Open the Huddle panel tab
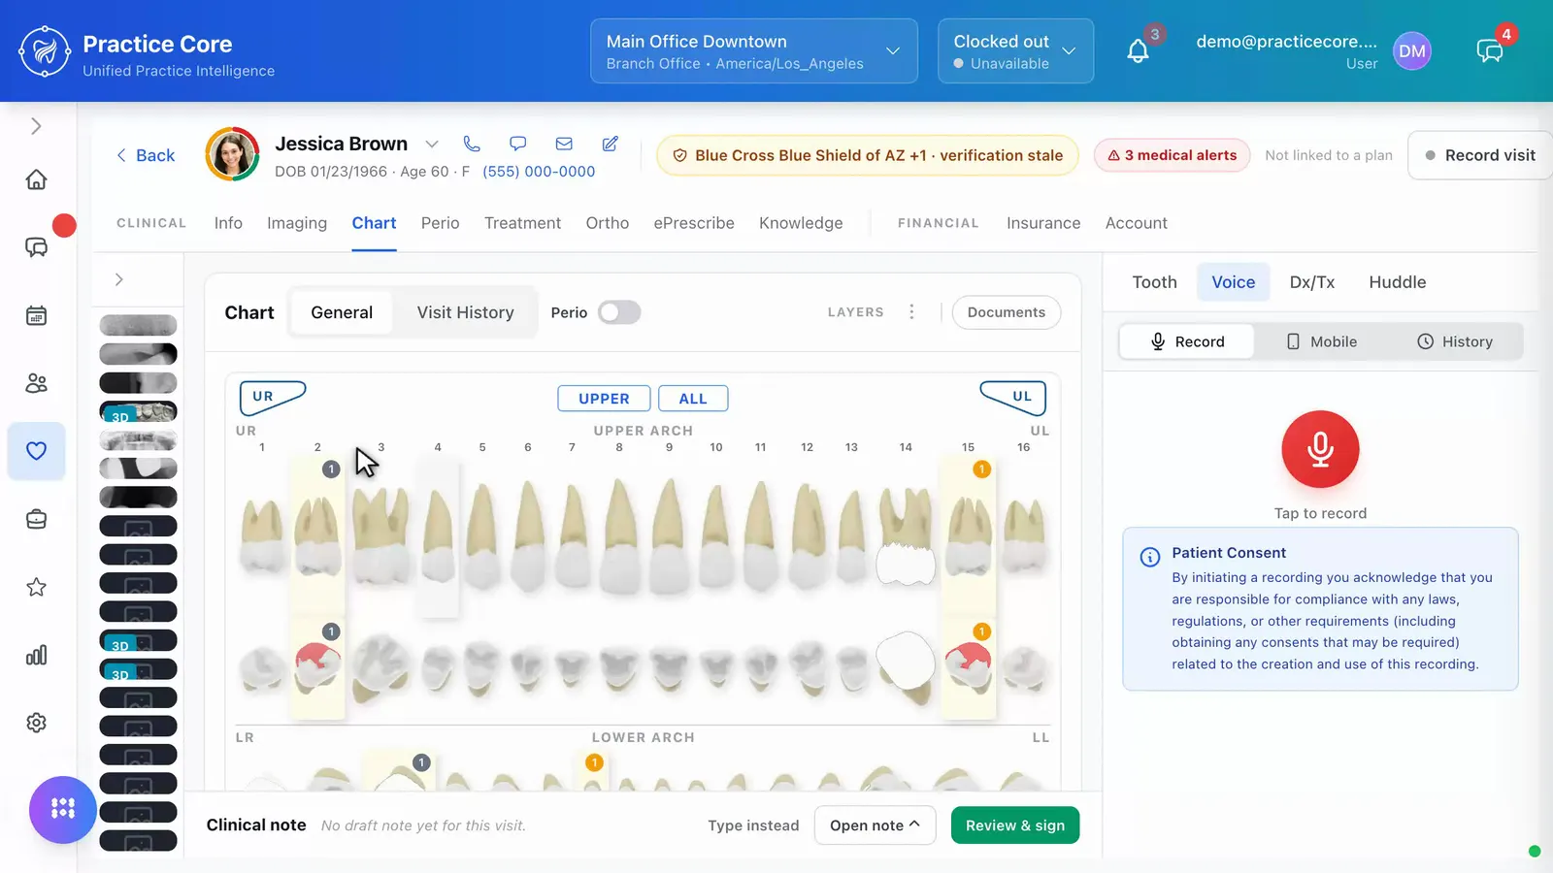 (x=1398, y=282)
